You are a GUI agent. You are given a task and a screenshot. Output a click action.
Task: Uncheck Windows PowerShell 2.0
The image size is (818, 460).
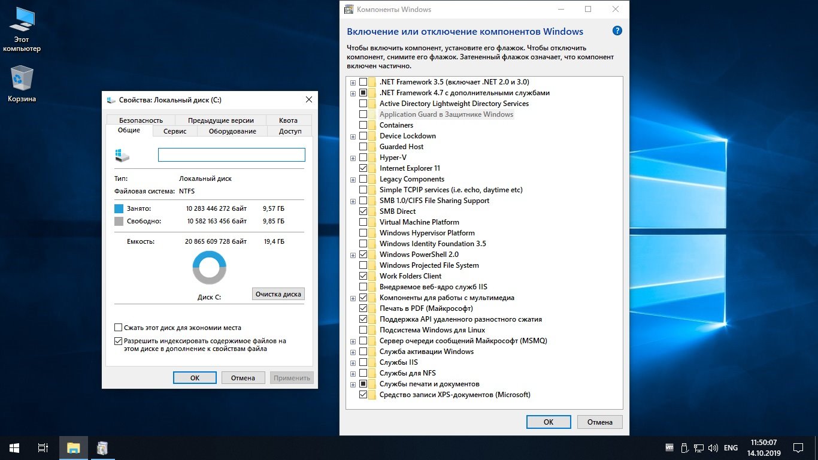363,255
